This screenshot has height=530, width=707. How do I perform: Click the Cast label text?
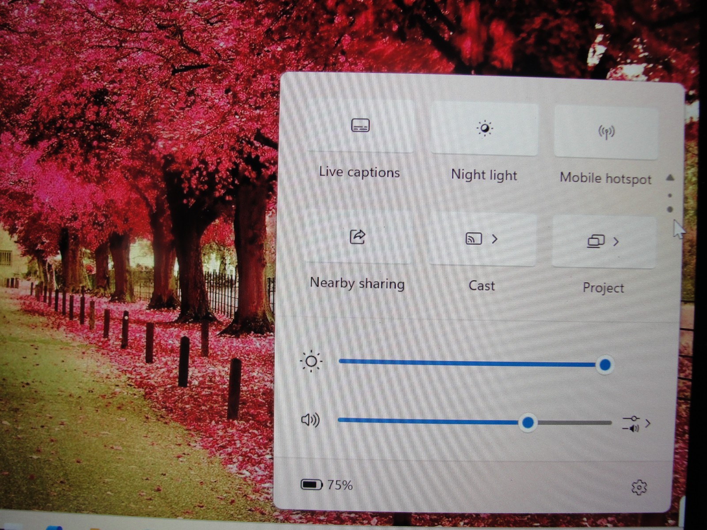[x=482, y=286]
